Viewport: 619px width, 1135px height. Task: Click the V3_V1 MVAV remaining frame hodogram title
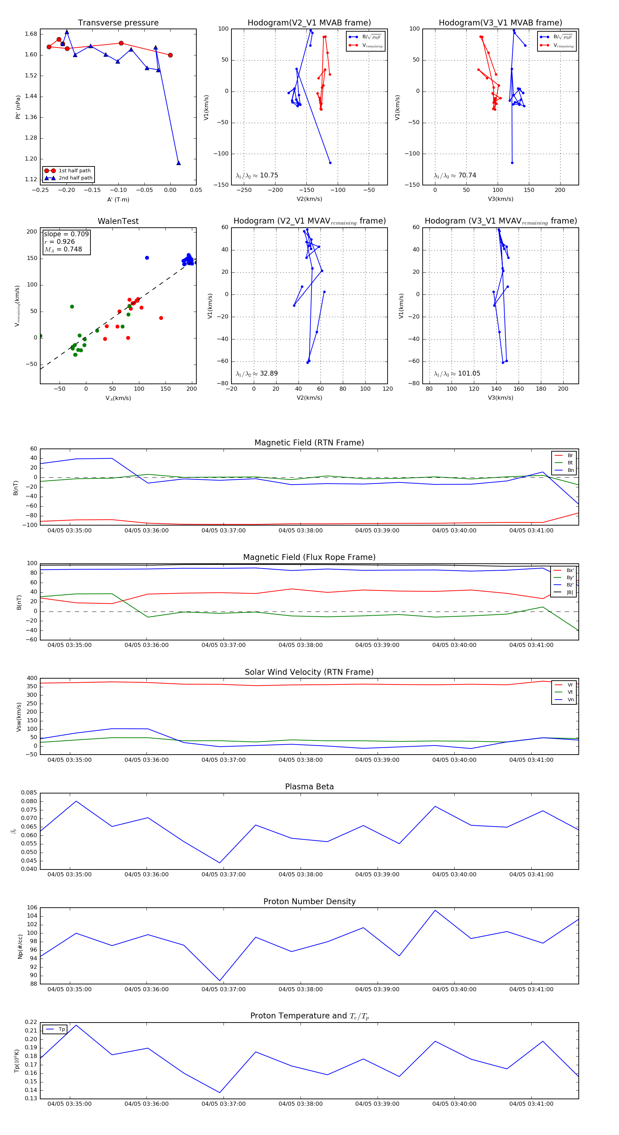click(500, 221)
